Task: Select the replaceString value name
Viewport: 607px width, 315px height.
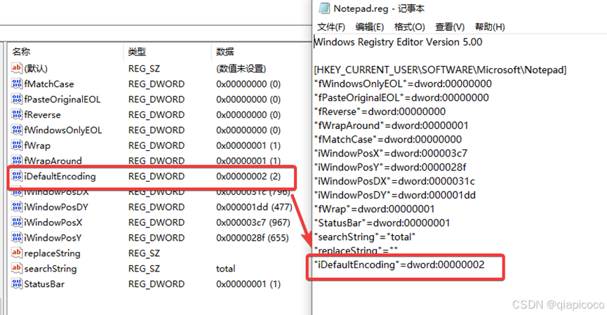Action: [x=52, y=253]
